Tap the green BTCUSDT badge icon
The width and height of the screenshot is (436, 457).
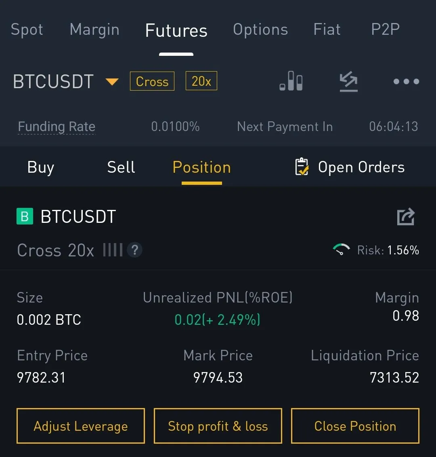coord(24,217)
